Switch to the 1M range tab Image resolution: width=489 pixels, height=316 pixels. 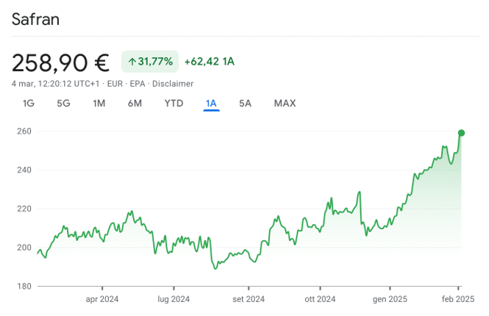[x=99, y=103]
